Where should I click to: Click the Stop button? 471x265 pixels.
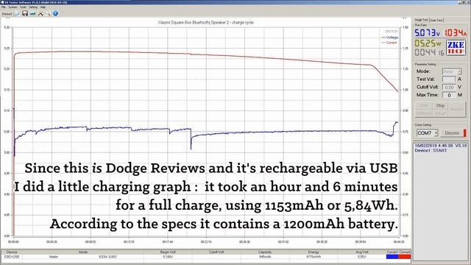point(440,105)
